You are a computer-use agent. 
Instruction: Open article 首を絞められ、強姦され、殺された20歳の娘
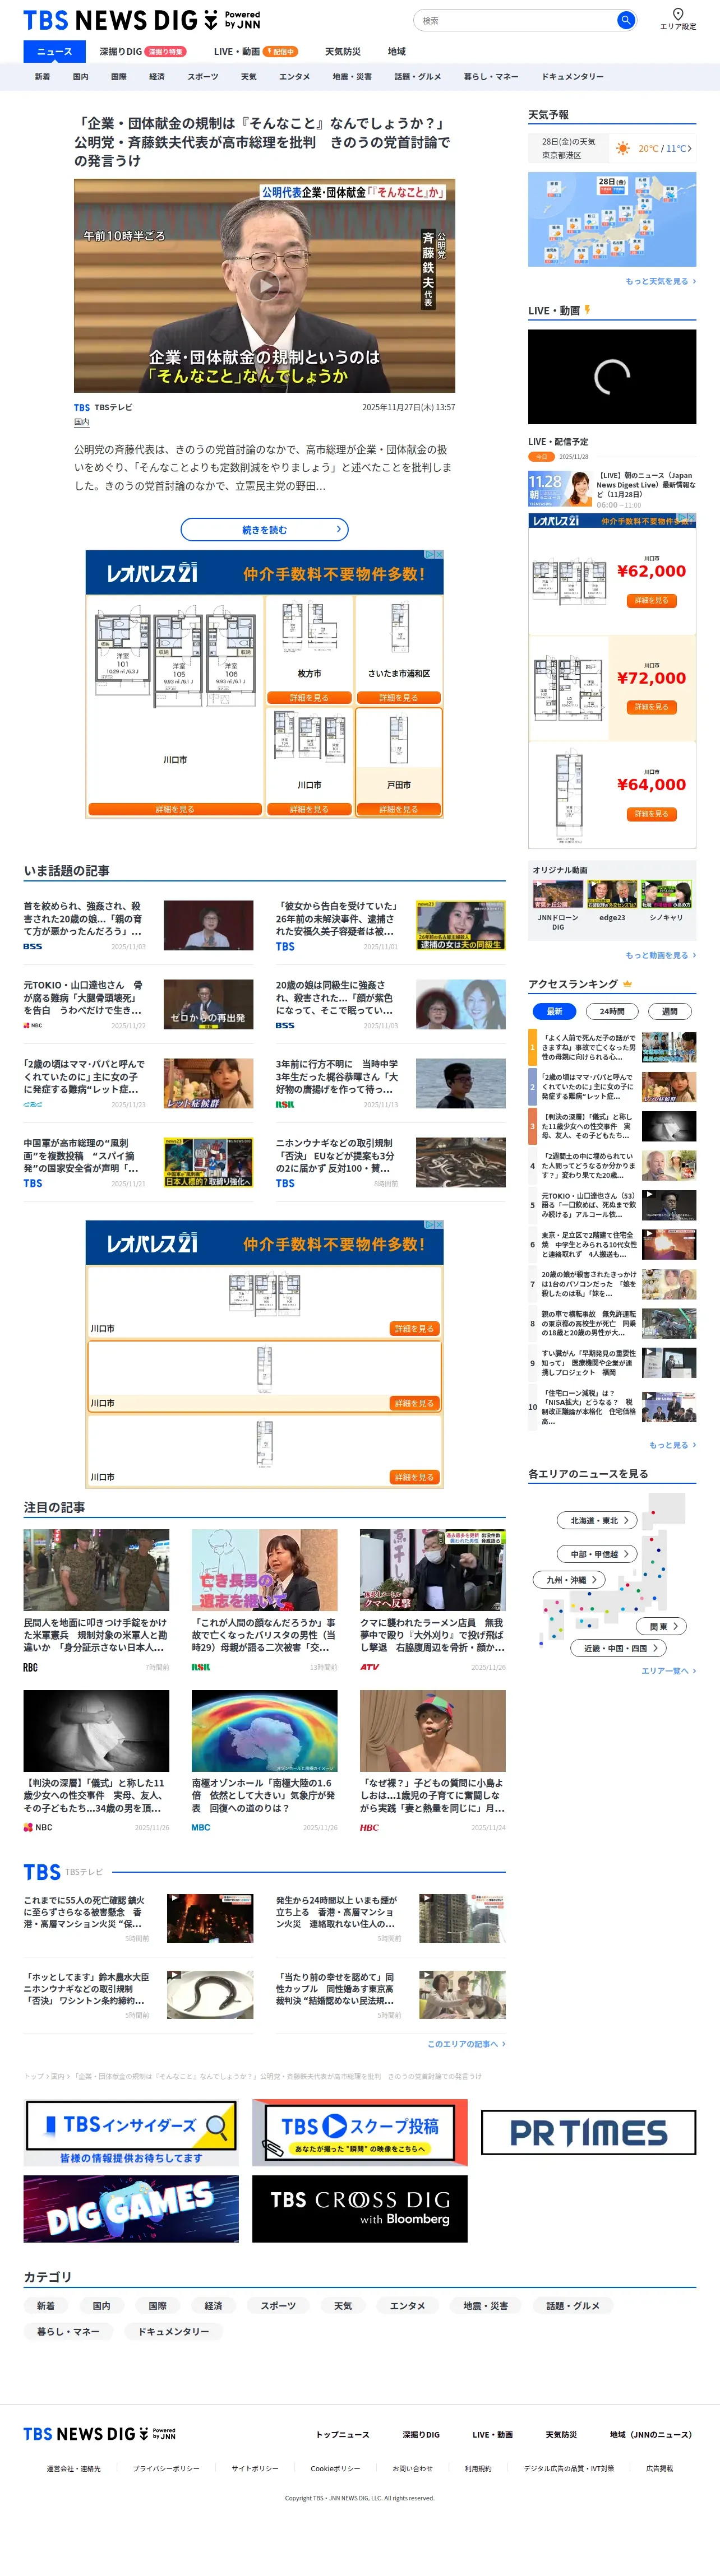137,925
